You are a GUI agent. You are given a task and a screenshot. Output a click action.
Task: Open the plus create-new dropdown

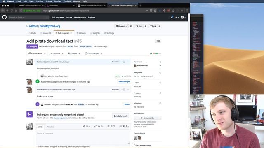(x=177, y=17)
